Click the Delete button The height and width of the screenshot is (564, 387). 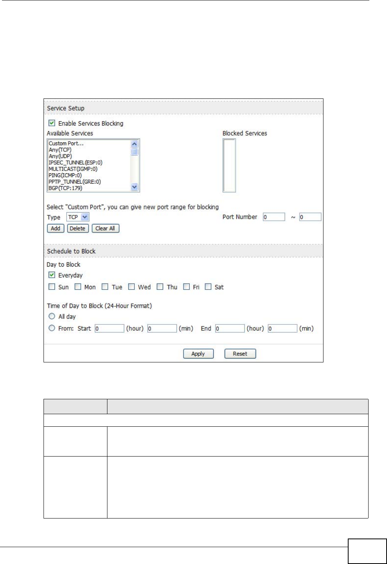click(x=78, y=228)
